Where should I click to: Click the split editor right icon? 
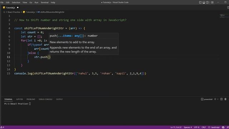228,8
